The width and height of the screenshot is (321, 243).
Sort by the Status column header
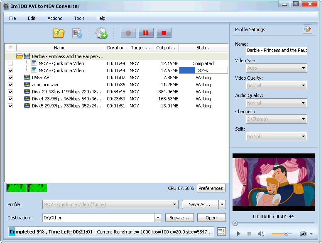click(x=203, y=48)
